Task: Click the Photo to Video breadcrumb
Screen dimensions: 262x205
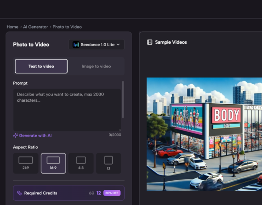Action: tap(67, 27)
